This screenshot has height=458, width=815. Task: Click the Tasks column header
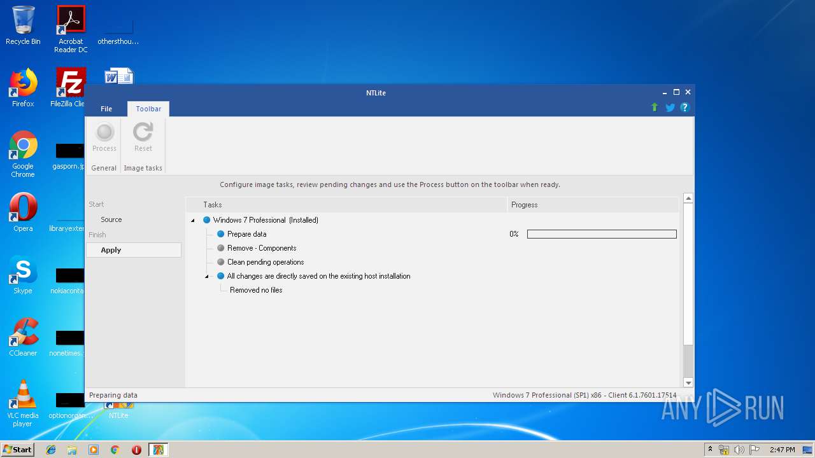346,205
